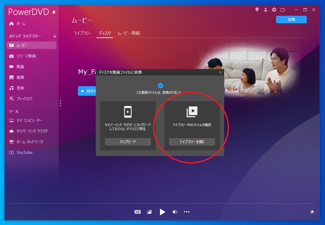Click the open folder icon in playback bar
Image resolution: width=325 pixels, height=225 pixels.
(150, 212)
